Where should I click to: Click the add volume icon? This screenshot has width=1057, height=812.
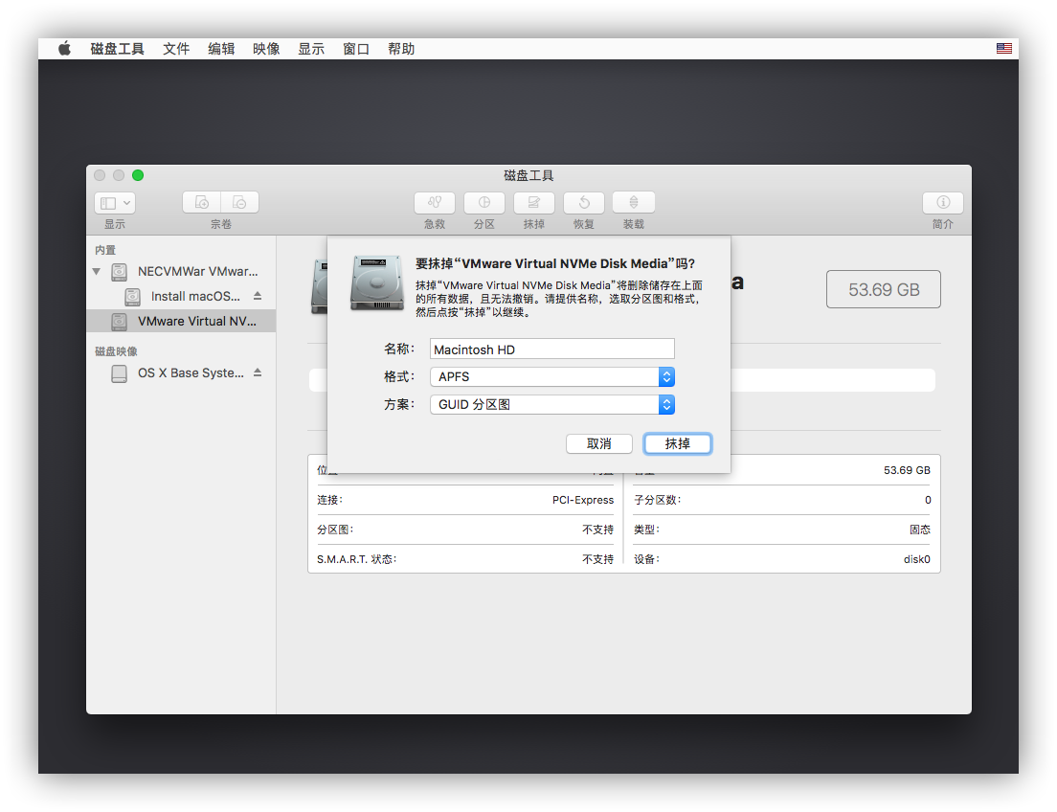[x=202, y=202]
